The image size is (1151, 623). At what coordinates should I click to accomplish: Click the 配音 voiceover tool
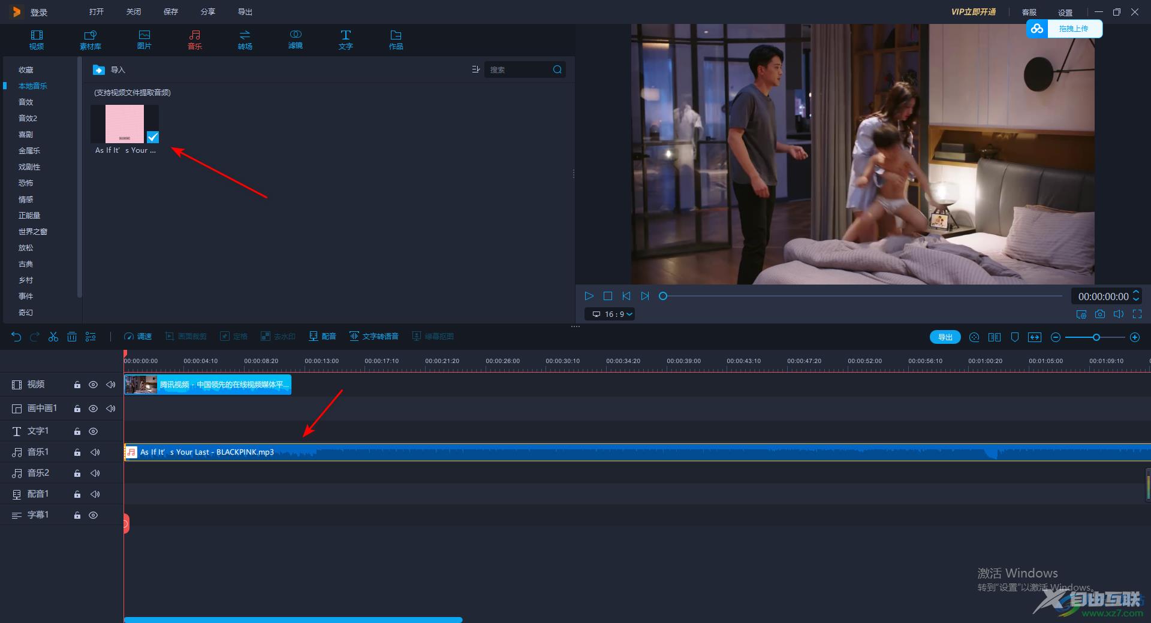point(323,337)
